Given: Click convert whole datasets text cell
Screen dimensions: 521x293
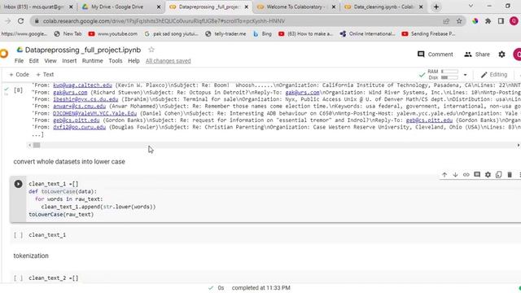Looking at the screenshot, I should pyautogui.click(x=69, y=162).
